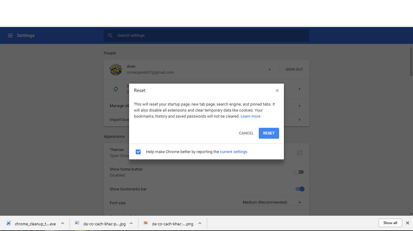Click the People section heading
Image resolution: width=413 pixels, height=231 pixels.
(x=110, y=53)
